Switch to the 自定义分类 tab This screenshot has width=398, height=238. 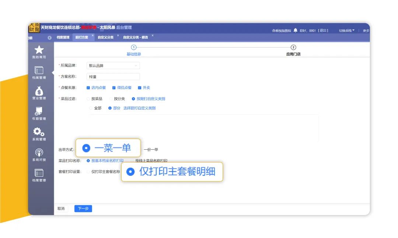pyautogui.click(x=106, y=37)
